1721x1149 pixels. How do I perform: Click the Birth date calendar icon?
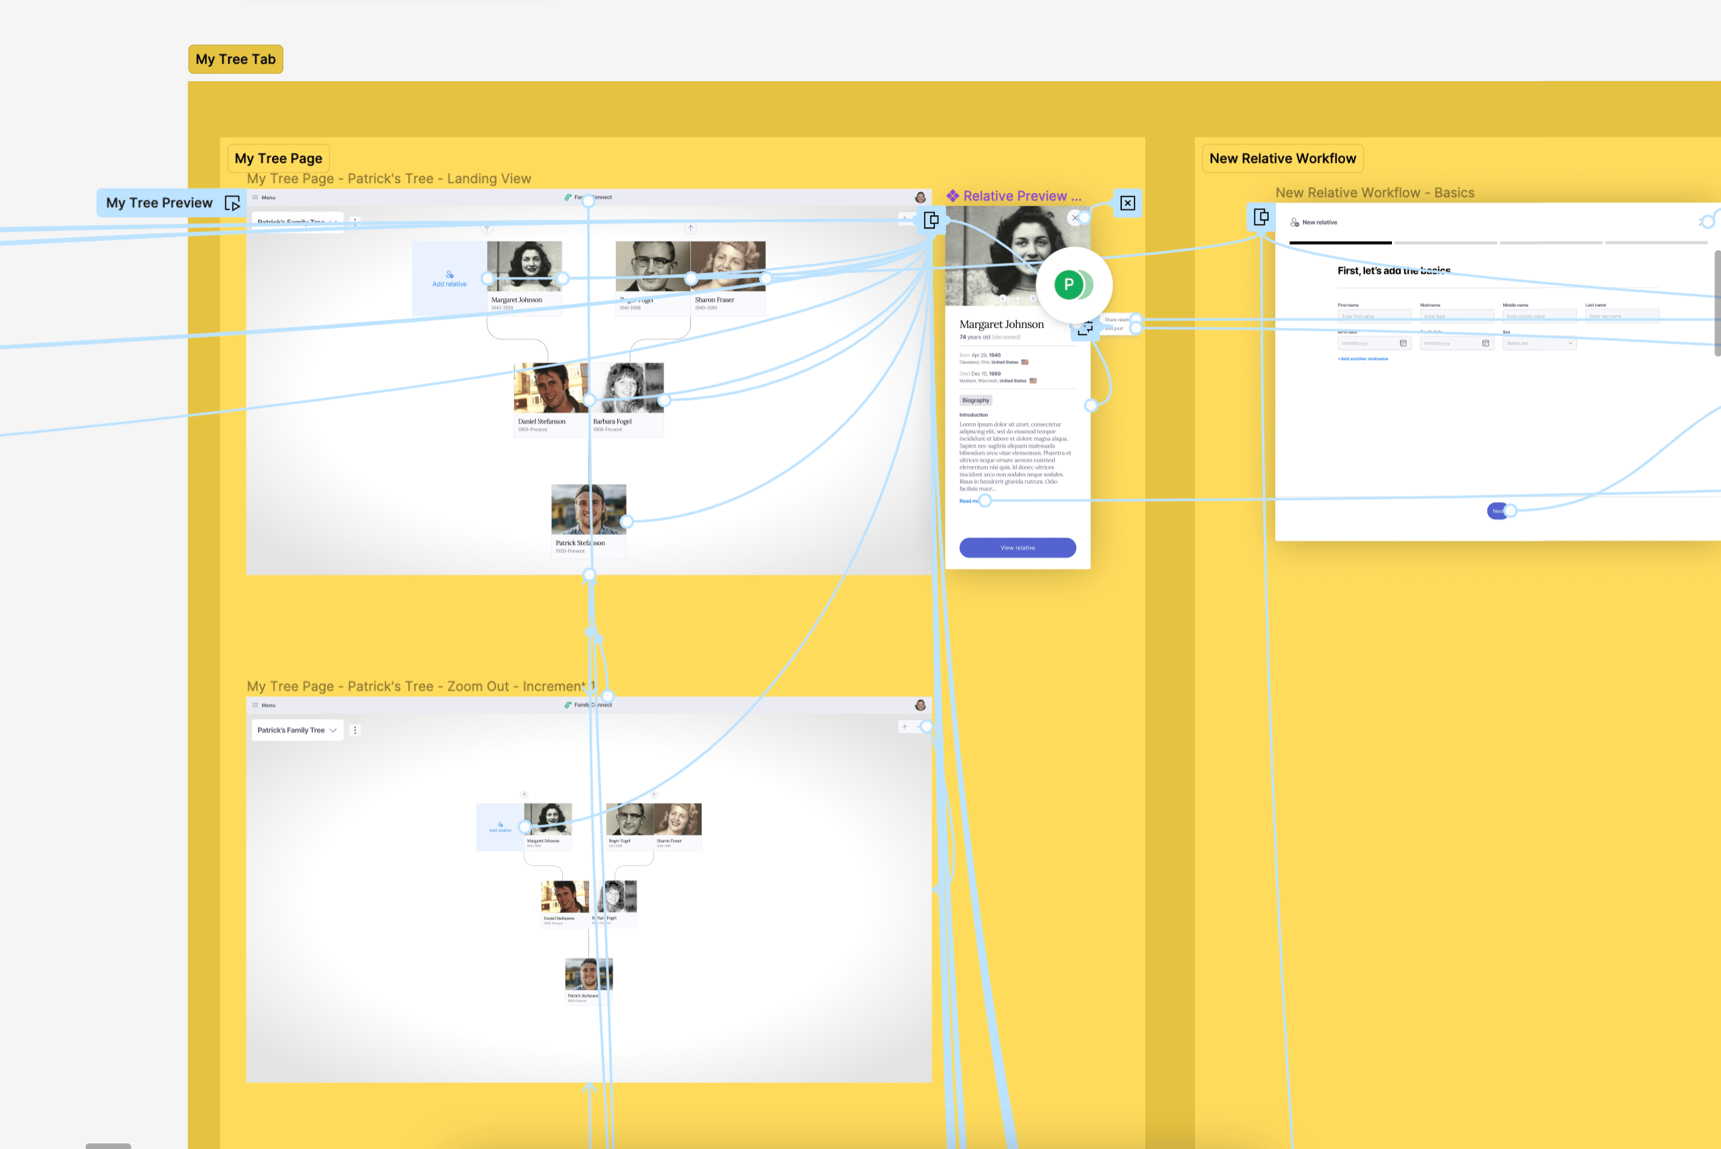(x=1403, y=343)
